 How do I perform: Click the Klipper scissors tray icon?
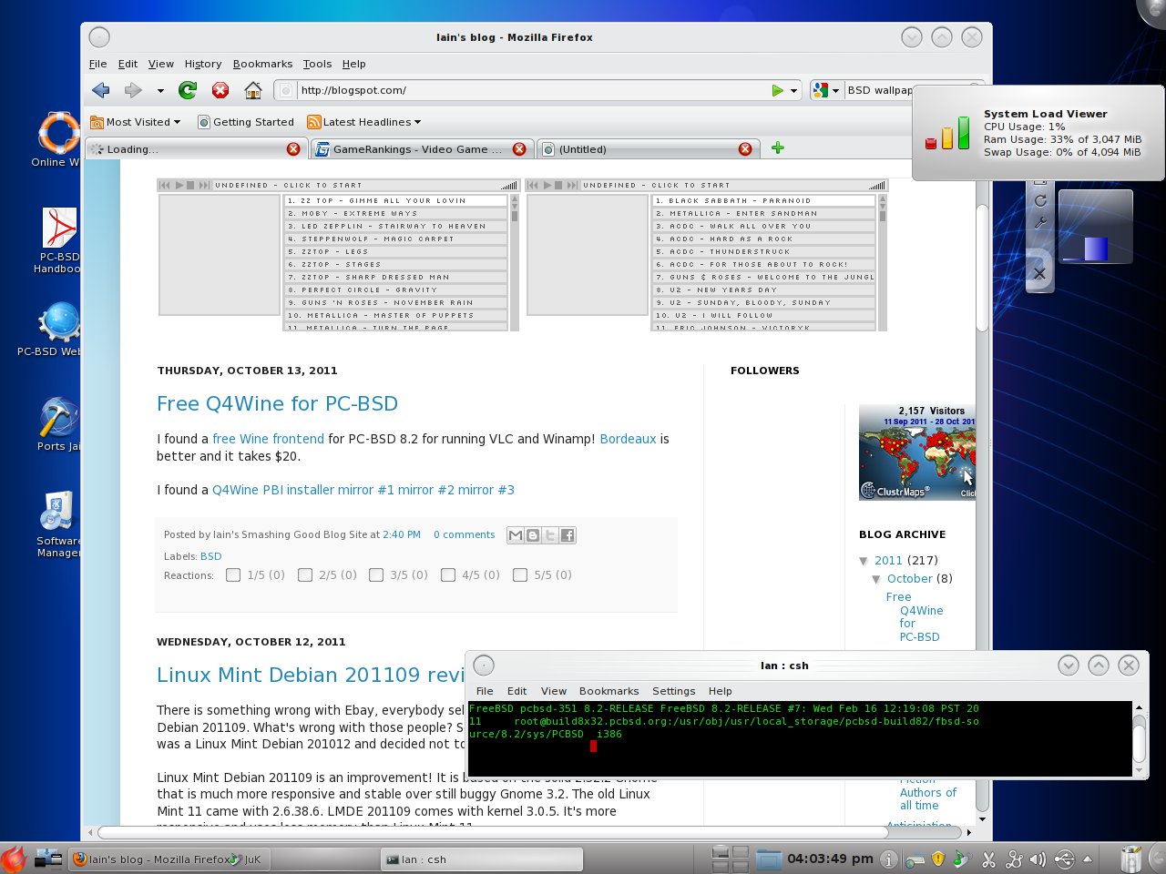pos(988,859)
